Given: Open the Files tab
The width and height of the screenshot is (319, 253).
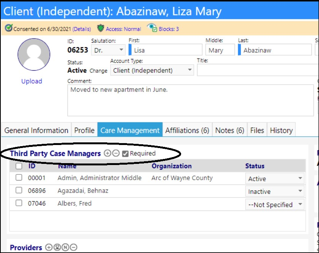Looking at the screenshot, I should click(257, 130).
